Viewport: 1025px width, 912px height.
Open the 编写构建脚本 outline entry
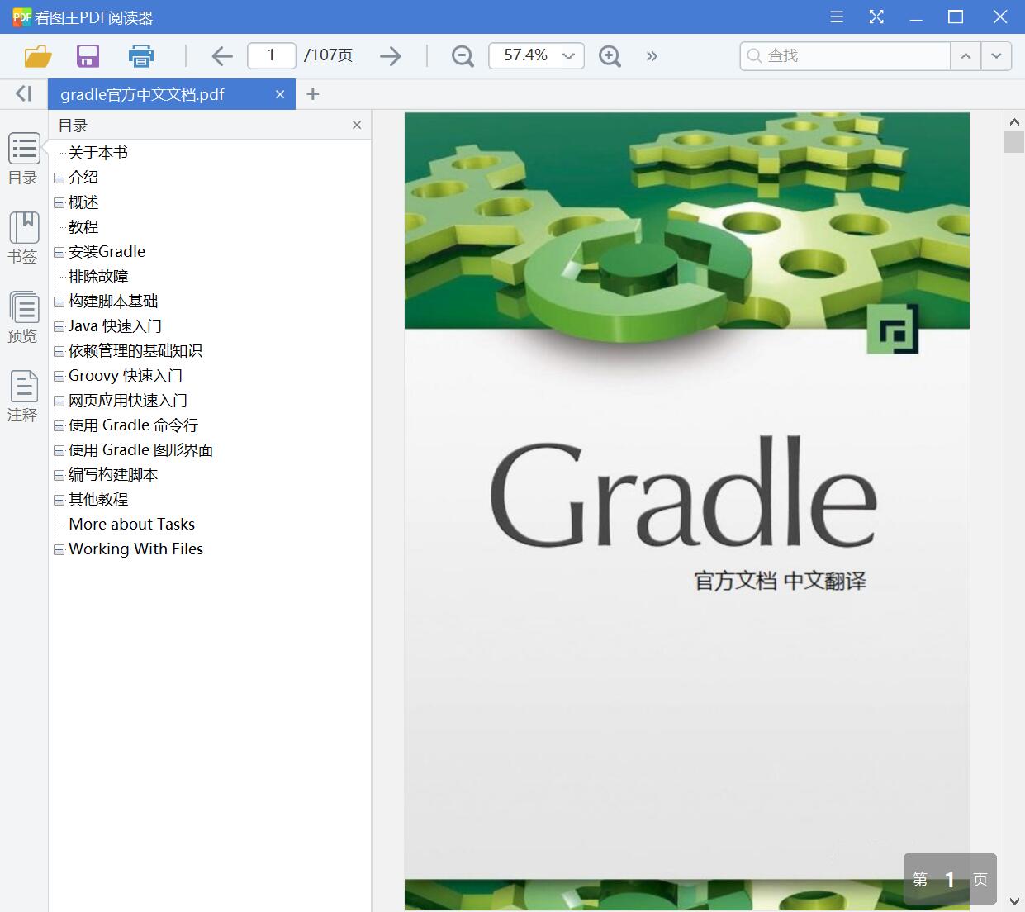[x=113, y=475]
